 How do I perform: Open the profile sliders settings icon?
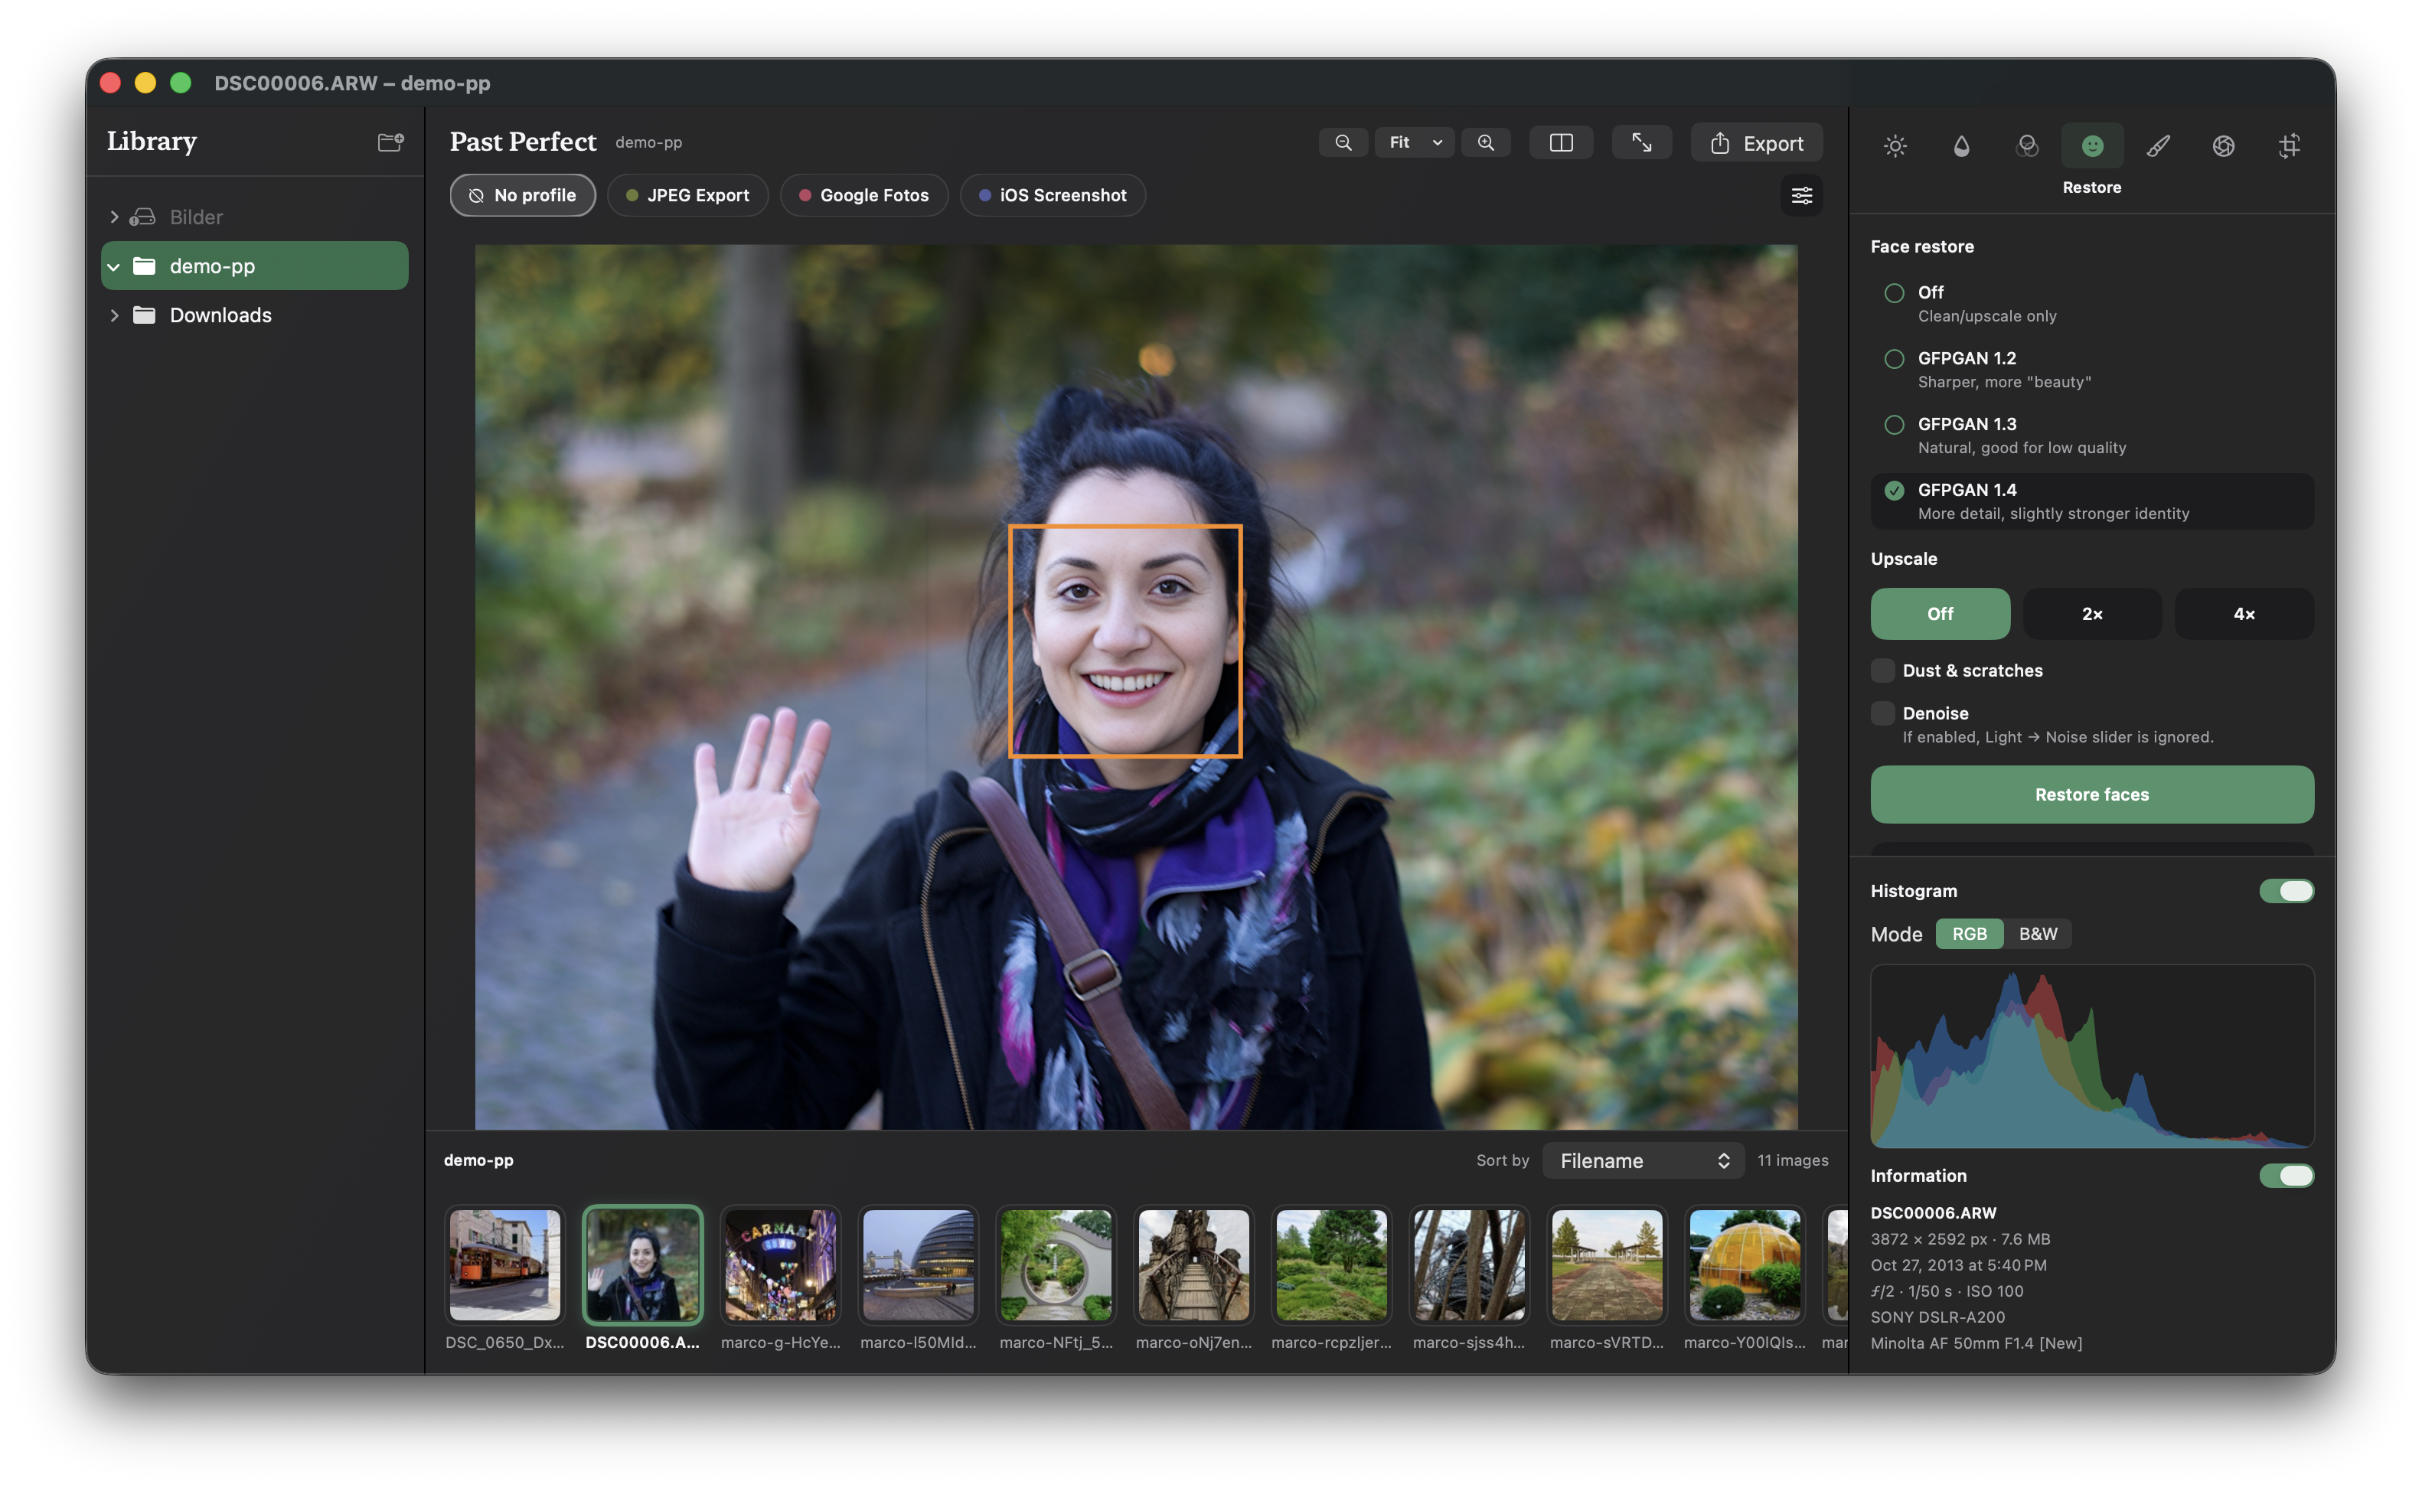1801,195
